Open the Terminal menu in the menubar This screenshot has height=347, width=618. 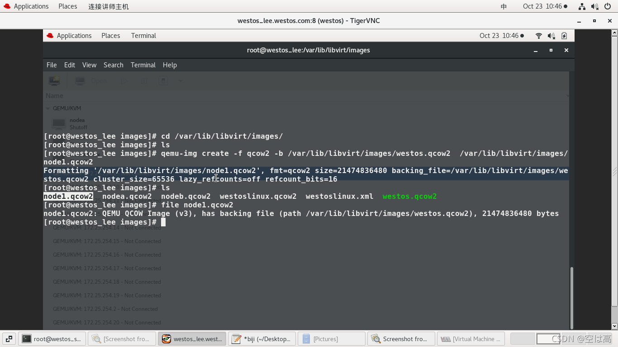pos(143,65)
